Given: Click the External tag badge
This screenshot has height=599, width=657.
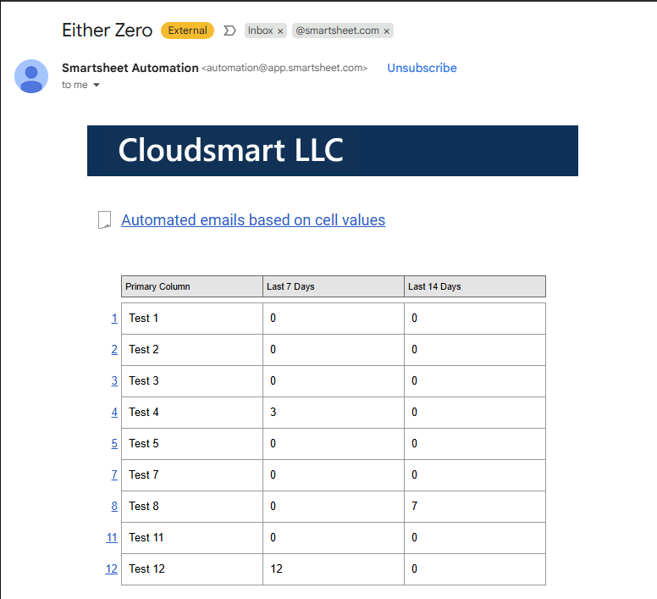Looking at the screenshot, I should click(x=187, y=31).
